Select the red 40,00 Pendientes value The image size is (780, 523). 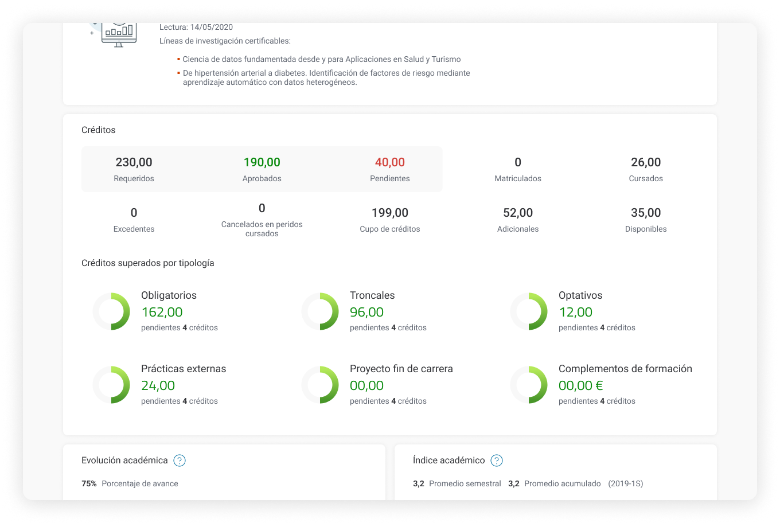(x=389, y=163)
